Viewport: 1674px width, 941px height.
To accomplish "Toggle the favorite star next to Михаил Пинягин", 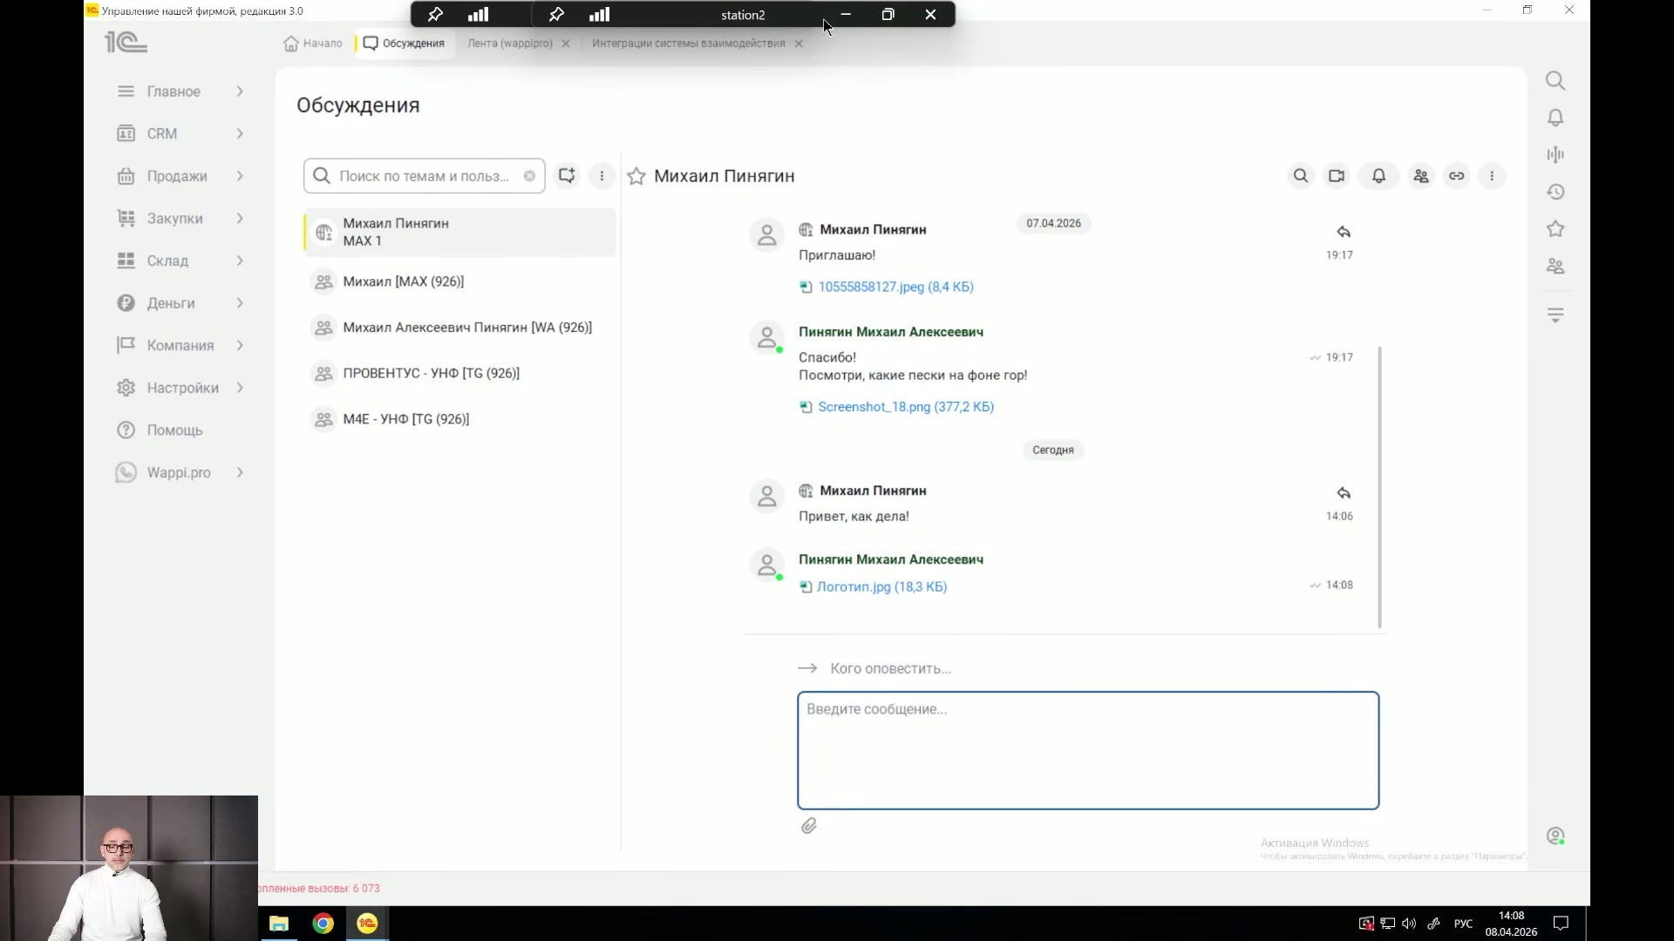I will tap(636, 177).
